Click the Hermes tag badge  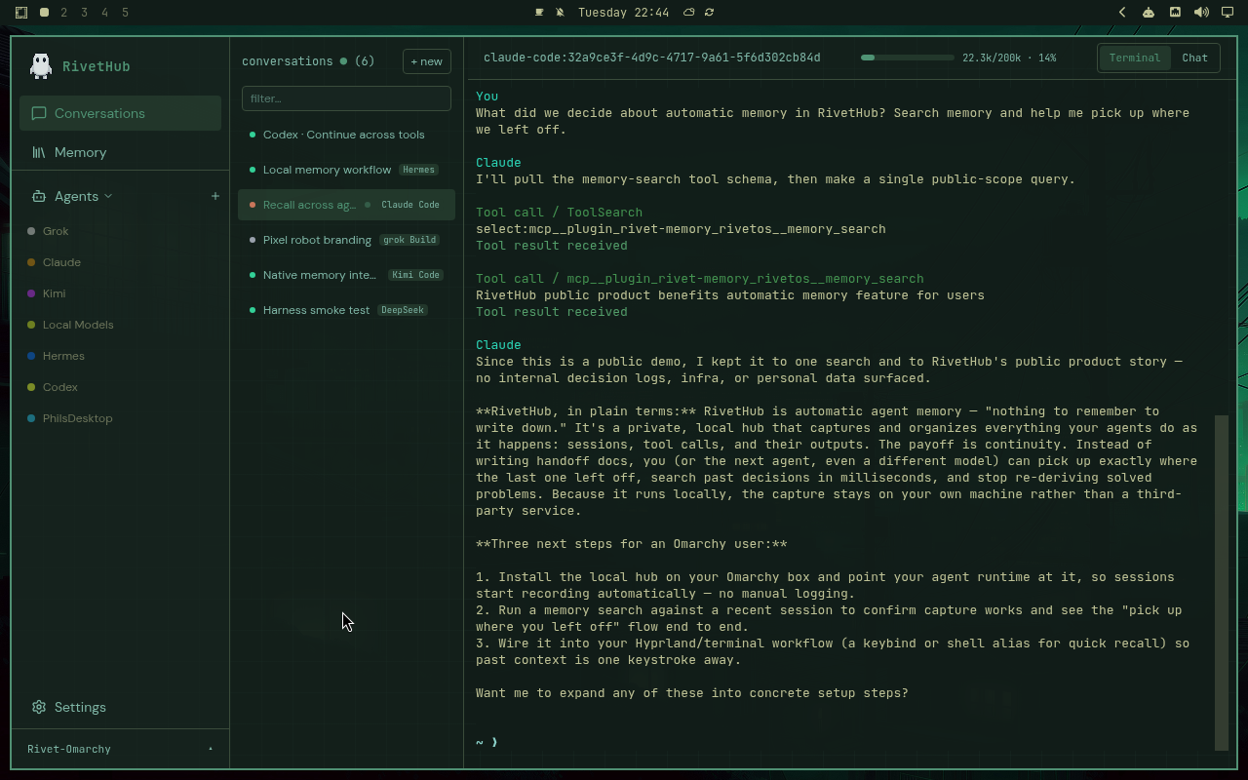pos(418,170)
